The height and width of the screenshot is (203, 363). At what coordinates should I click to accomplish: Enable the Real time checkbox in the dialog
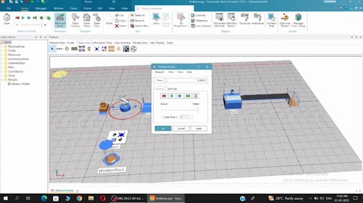pos(162,117)
